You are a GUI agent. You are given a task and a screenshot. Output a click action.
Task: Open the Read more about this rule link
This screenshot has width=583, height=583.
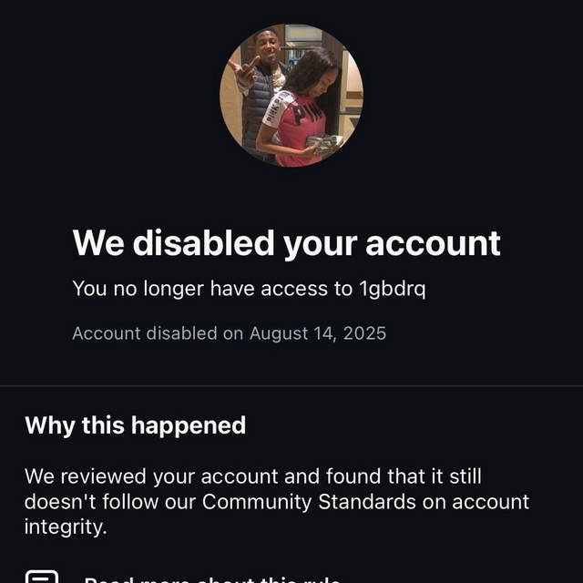tap(211, 578)
